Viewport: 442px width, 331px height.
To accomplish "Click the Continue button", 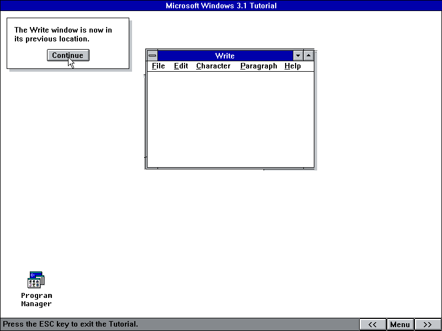I will tap(68, 55).
